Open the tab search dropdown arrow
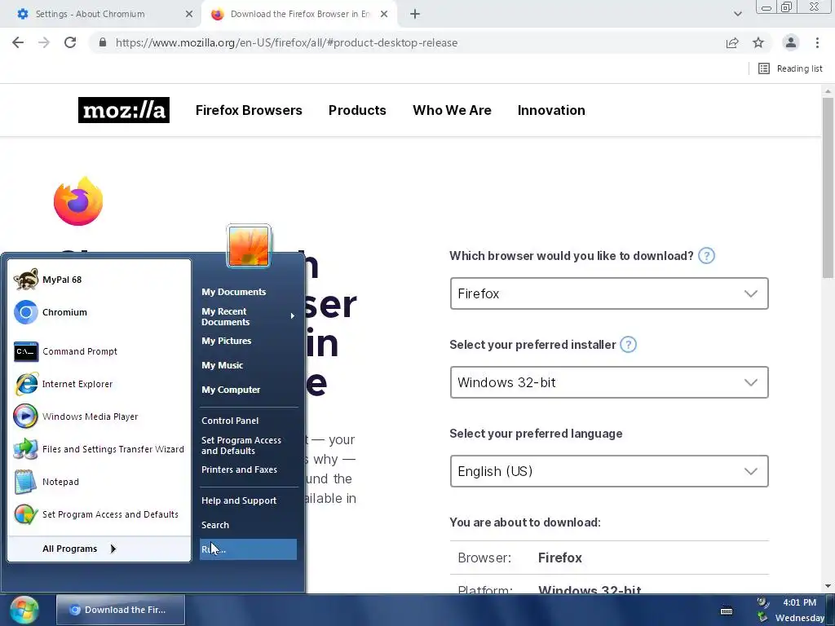Image resolution: width=835 pixels, height=626 pixels. (737, 14)
